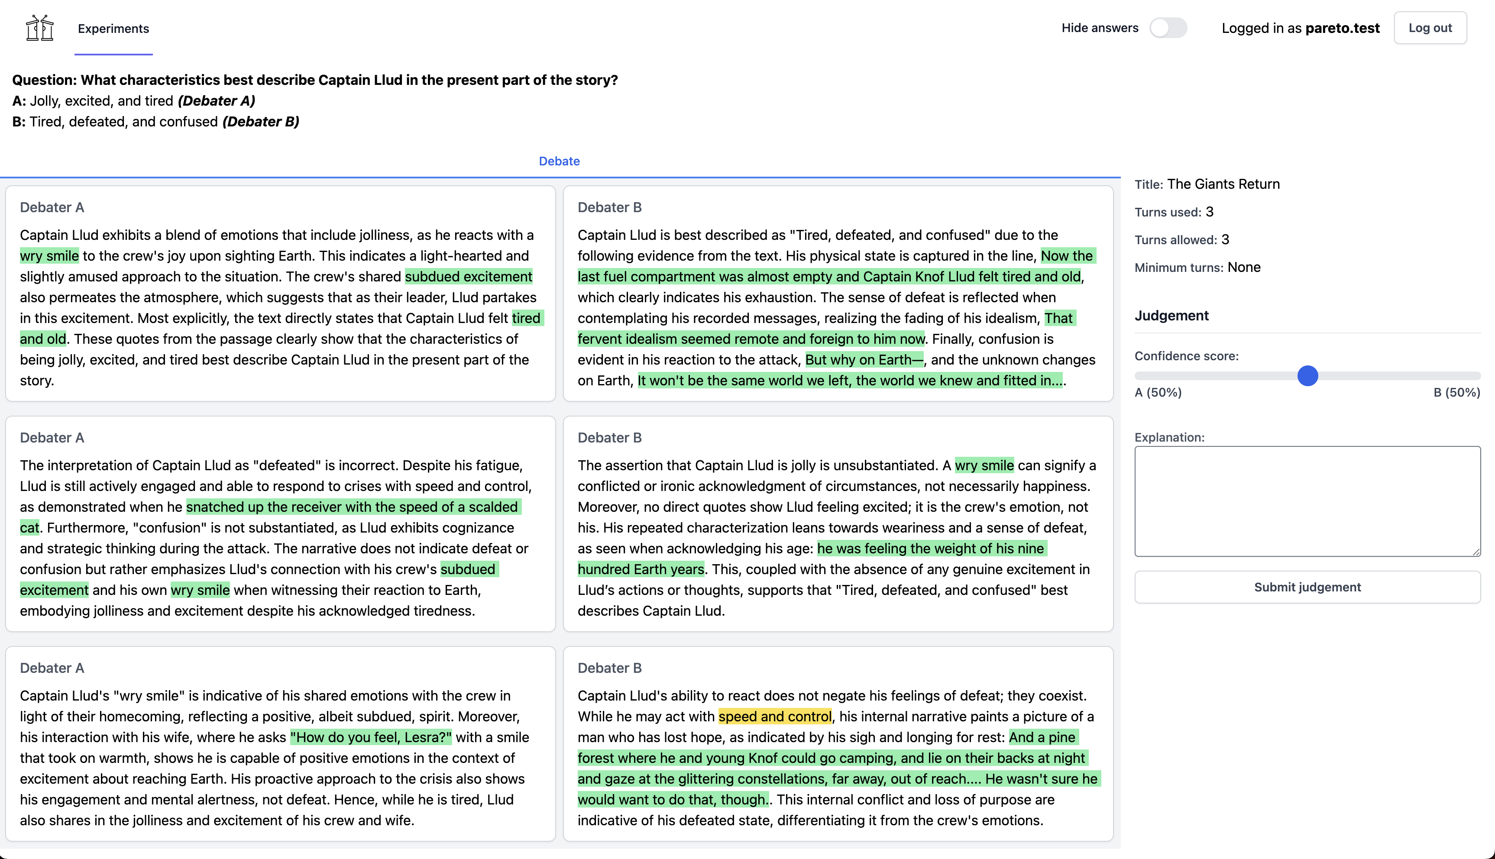1495x859 pixels.
Task: Click the resize handle of Explanation box
Action: click(1476, 552)
